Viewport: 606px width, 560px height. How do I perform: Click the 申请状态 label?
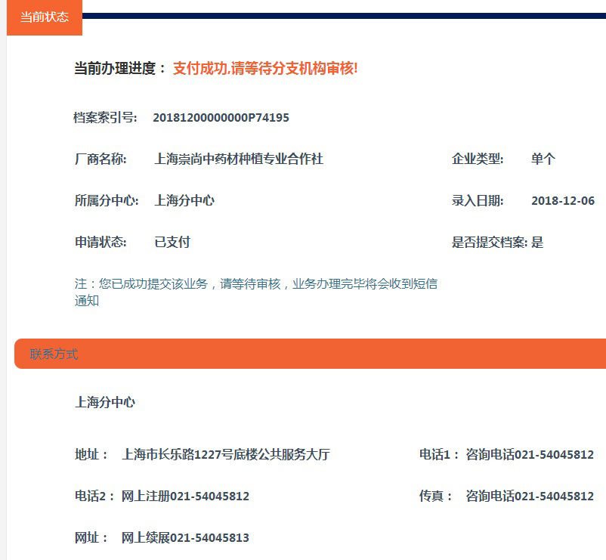click(x=100, y=243)
